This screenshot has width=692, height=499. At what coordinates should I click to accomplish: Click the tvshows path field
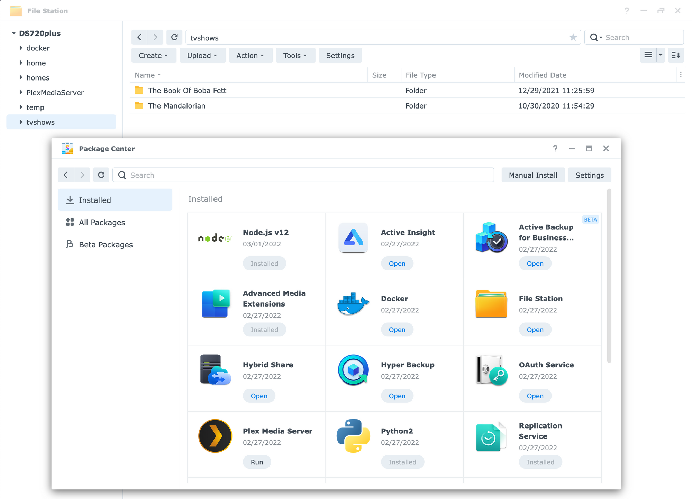[383, 37]
